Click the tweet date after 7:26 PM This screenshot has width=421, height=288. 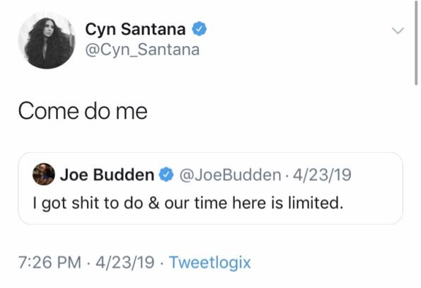(x=125, y=263)
